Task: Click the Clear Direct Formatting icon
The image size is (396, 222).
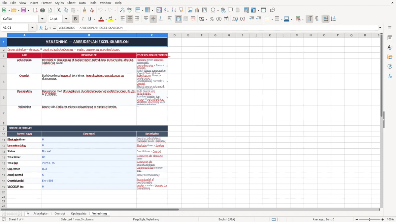Action: coord(92,10)
